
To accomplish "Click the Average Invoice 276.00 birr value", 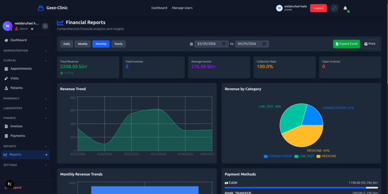I will 203,67.
